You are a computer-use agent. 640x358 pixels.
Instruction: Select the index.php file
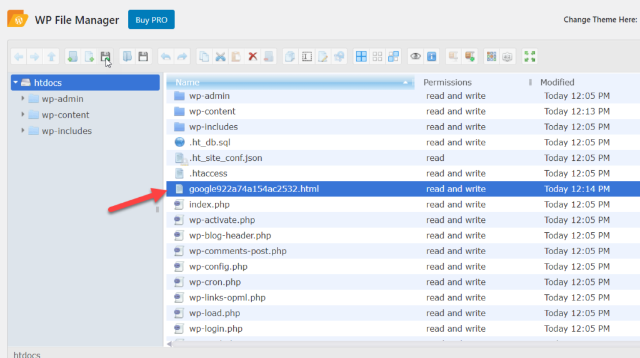point(403,204)
